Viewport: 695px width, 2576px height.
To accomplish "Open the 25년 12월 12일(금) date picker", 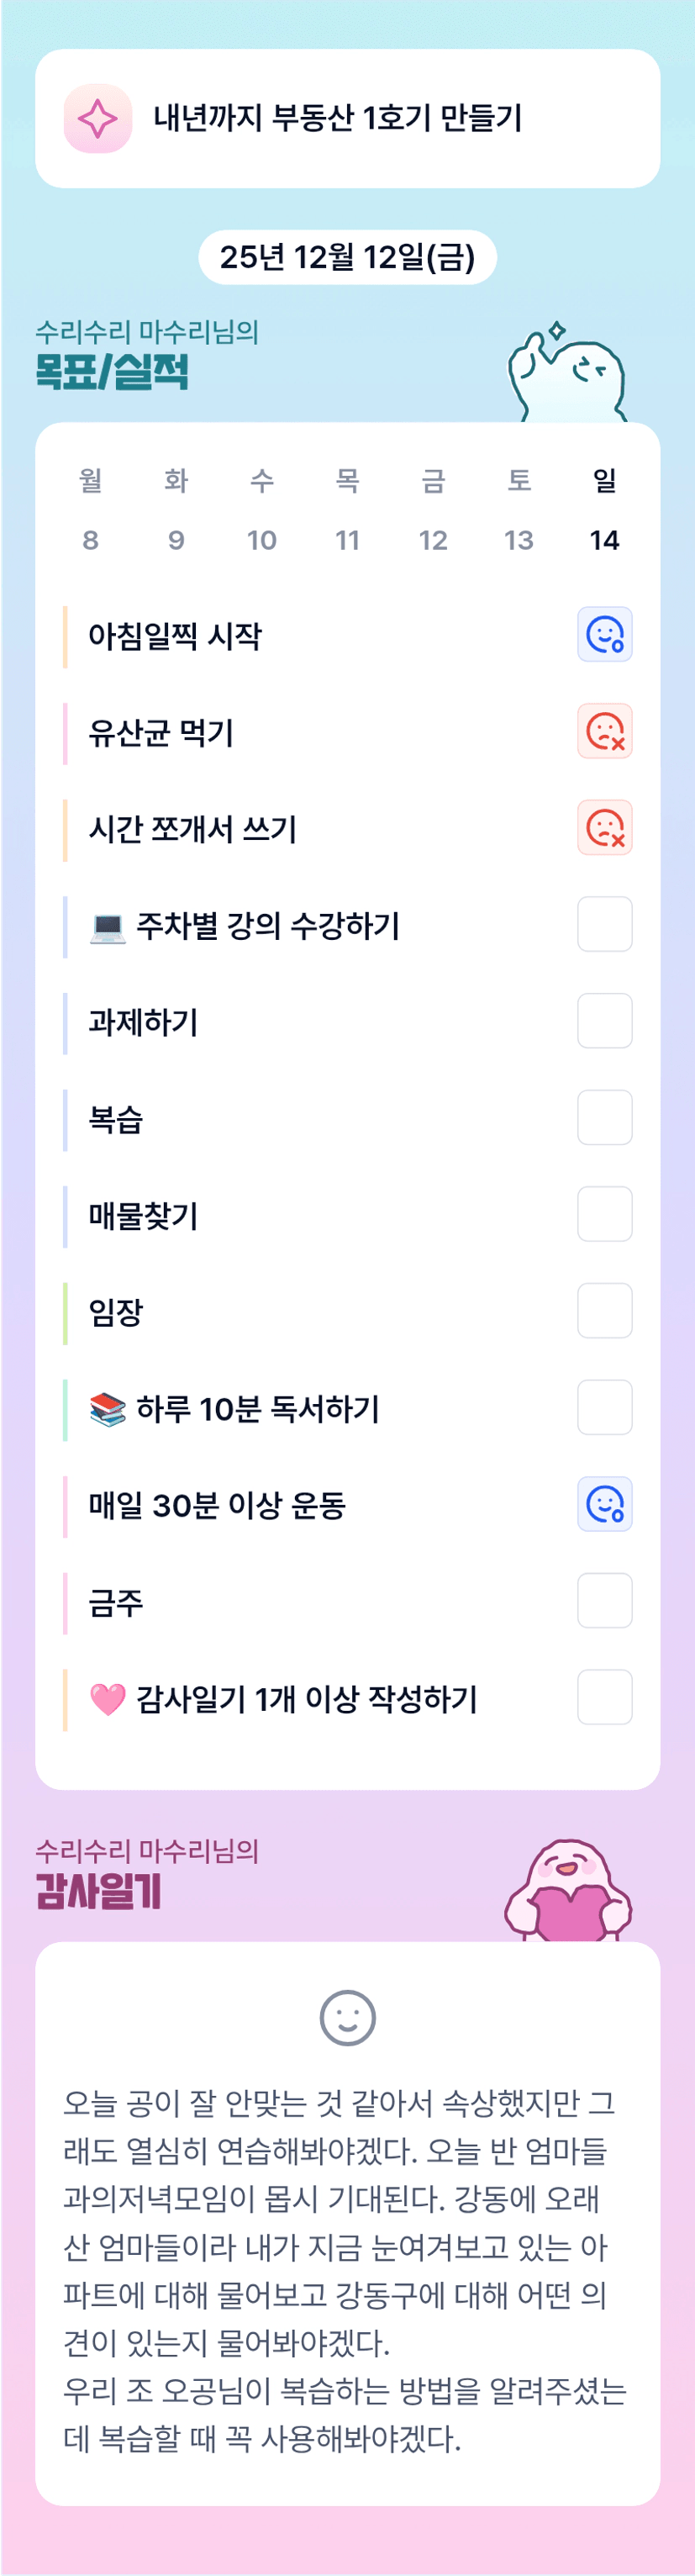I will click(347, 257).
